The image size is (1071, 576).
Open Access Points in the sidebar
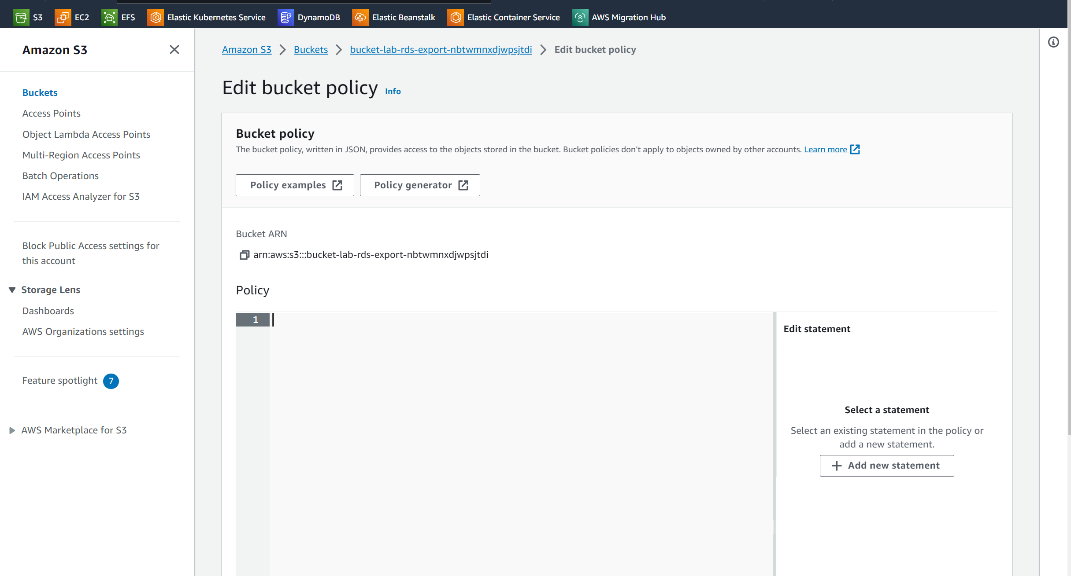point(52,113)
